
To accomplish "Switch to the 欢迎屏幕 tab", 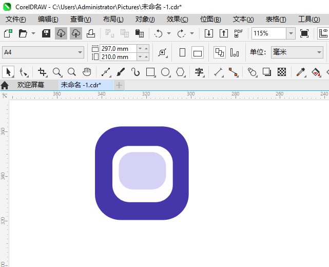I will (31, 85).
